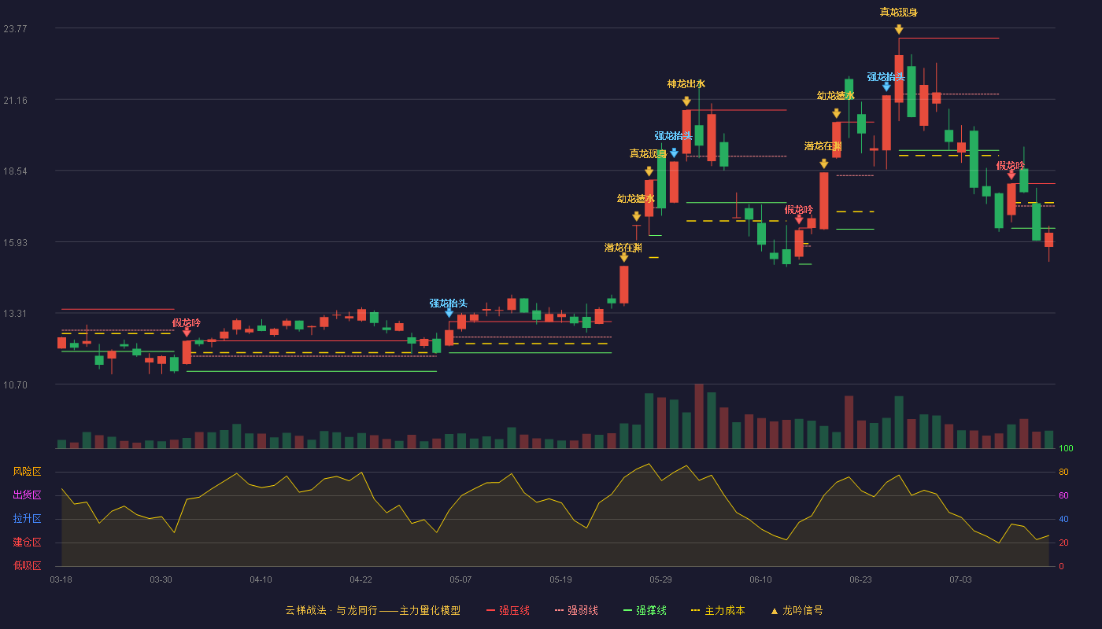
Task: Click the 18.54 price axis label
Action: pos(15,171)
